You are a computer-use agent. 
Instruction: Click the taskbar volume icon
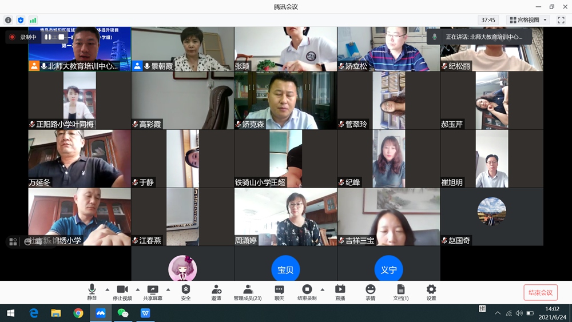pos(519,313)
